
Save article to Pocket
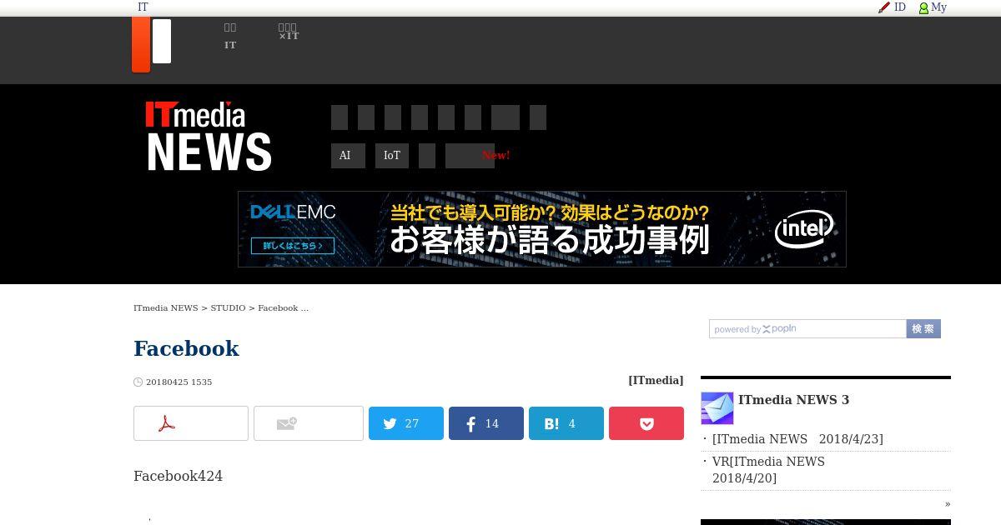tap(646, 423)
